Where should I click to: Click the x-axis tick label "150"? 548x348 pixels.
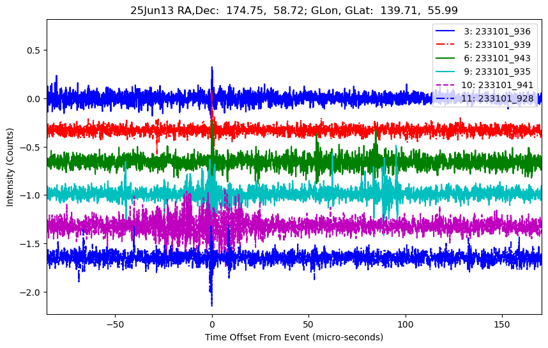coord(502,324)
